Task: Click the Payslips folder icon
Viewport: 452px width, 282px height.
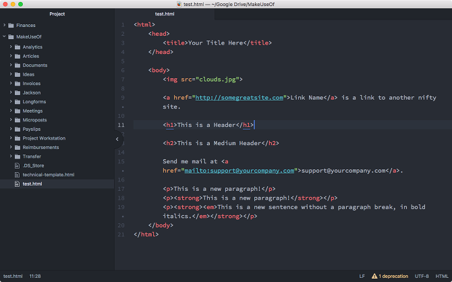Action: point(18,129)
